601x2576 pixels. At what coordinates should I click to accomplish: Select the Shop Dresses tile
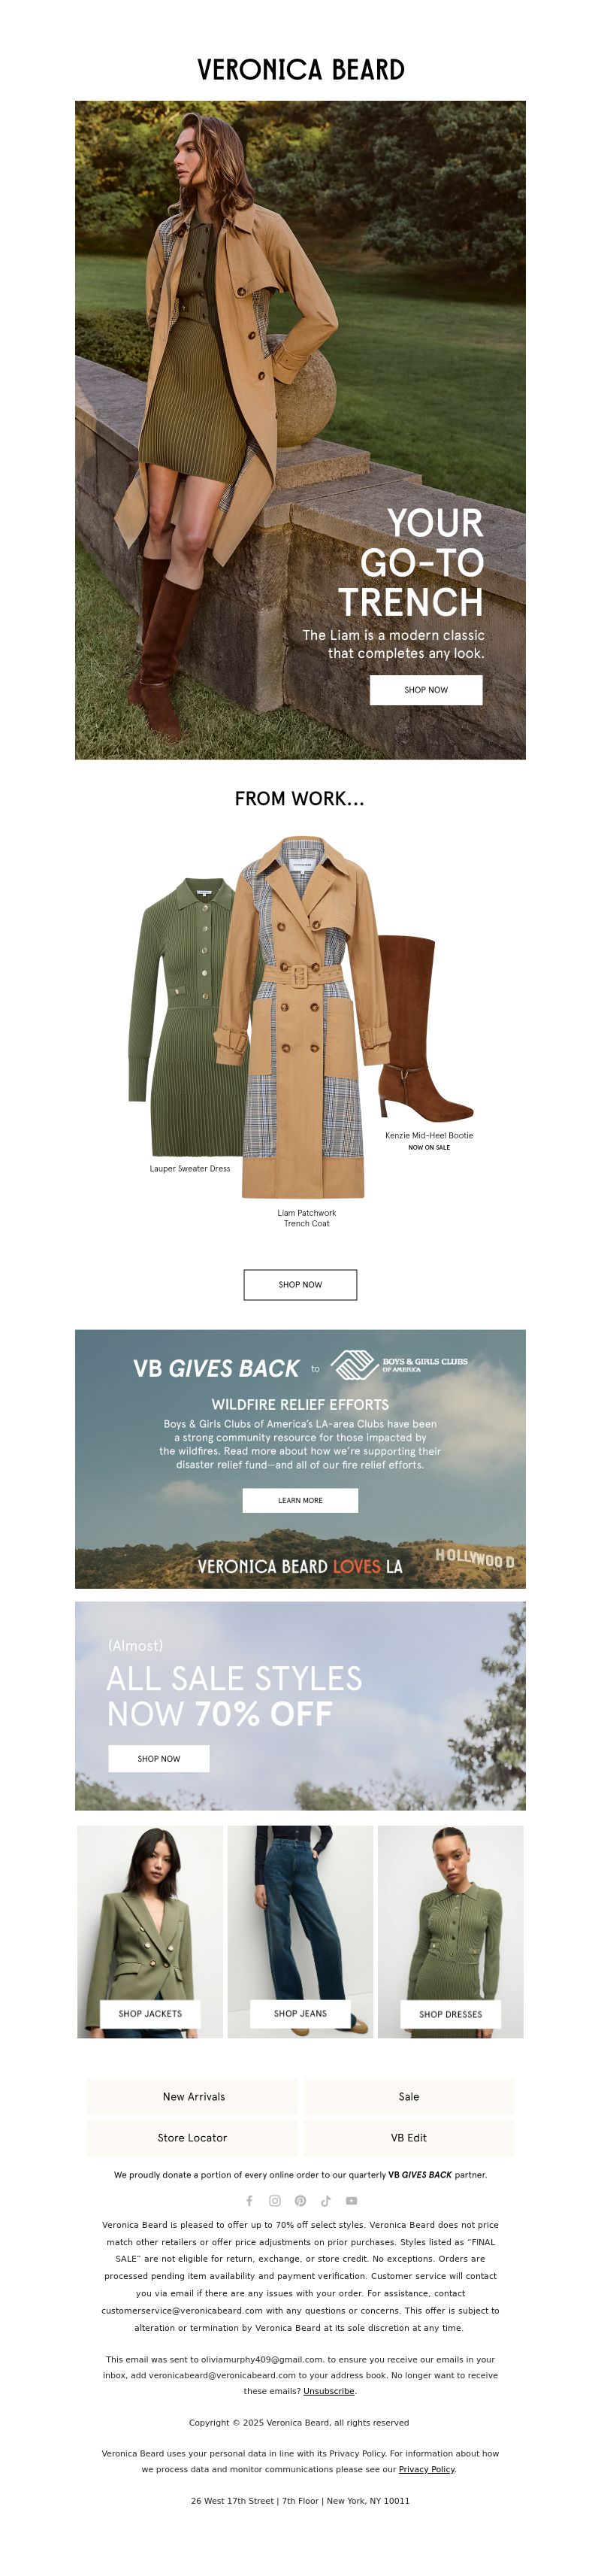[450, 2014]
